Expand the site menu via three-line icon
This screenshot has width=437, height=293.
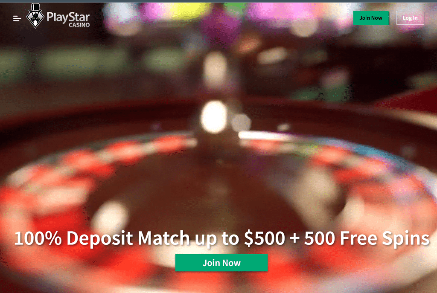pos(17,18)
